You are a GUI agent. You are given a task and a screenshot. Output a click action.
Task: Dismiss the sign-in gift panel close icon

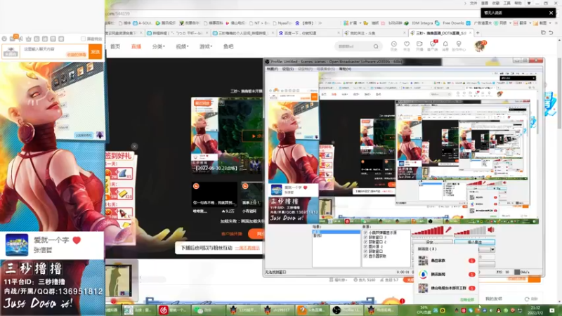point(134,146)
